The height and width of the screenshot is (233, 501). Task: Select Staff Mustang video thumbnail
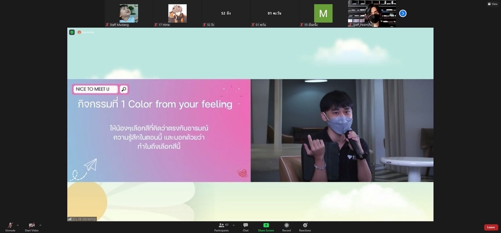click(128, 14)
